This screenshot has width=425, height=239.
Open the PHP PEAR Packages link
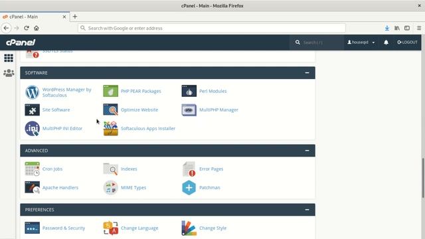(141, 91)
